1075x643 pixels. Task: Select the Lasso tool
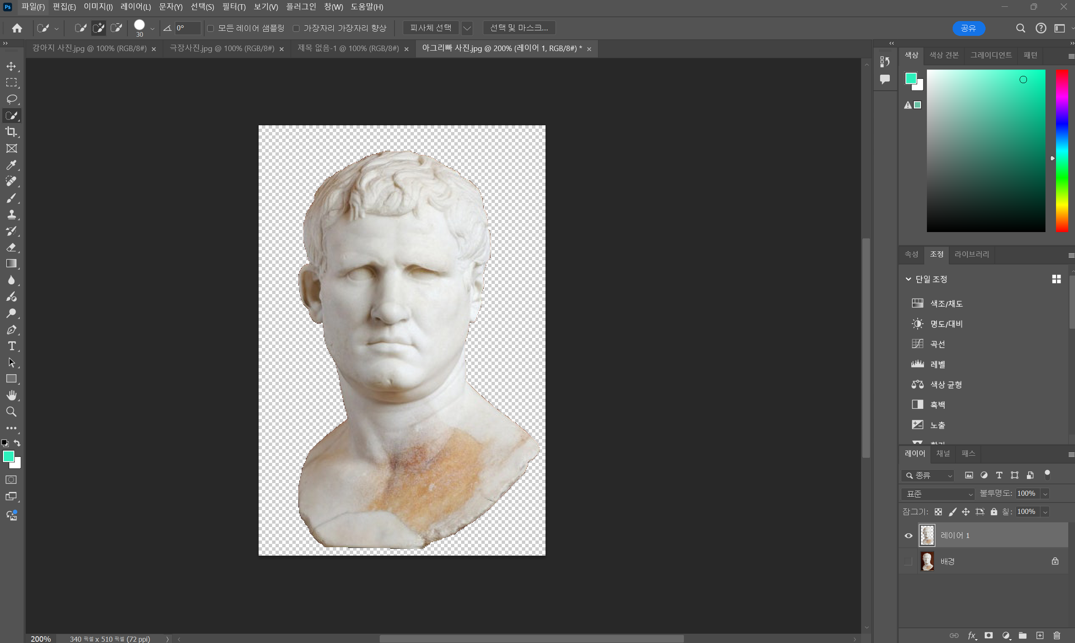point(11,99)
